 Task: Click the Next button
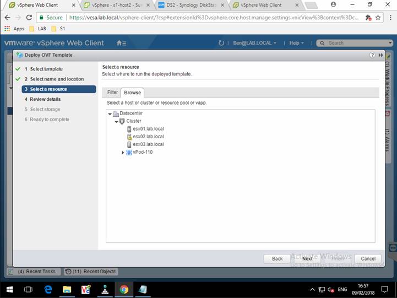[x=307, y=258]
